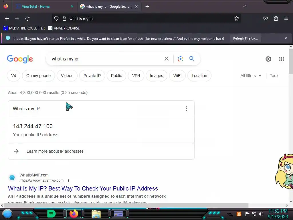This screenshot has width=293, height=220.
Task: Select the WiFi filter chip
Action: [x=177, y=76]
